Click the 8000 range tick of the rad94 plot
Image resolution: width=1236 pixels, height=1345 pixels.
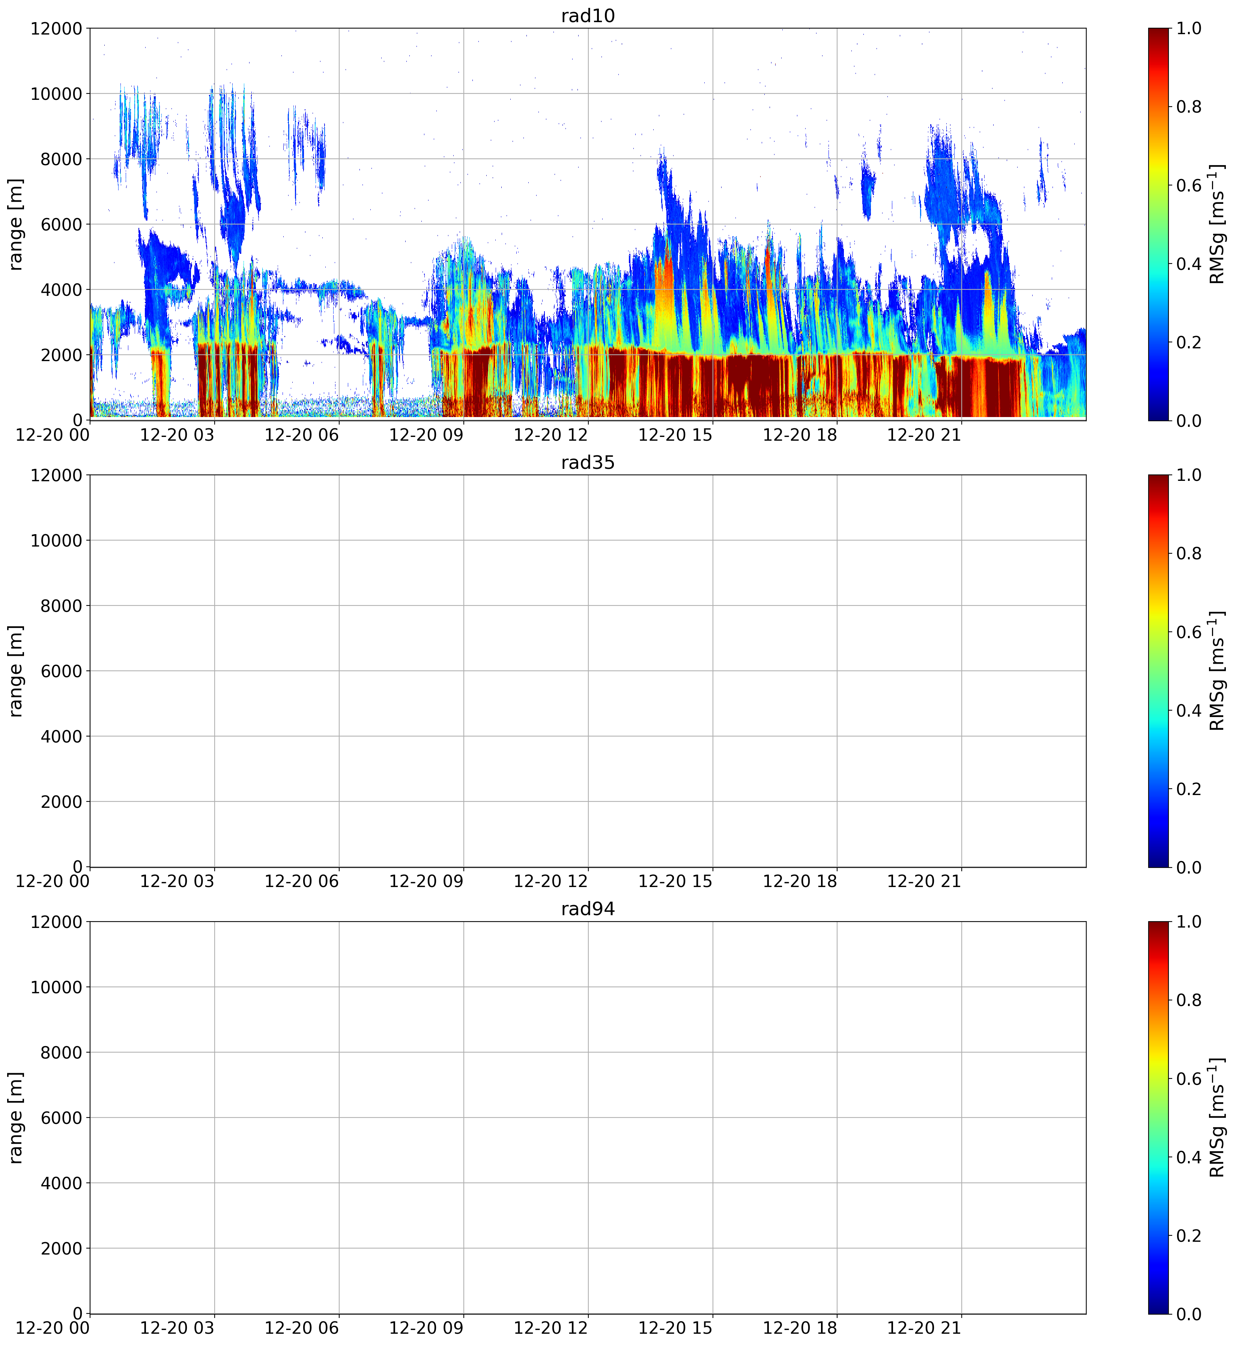(x=61, y=1052)
